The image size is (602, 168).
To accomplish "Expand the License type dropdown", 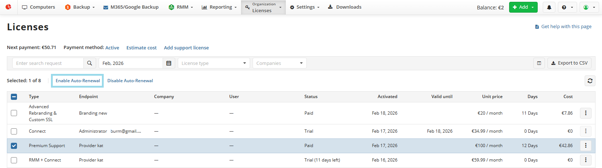I will (x=214, y=63).
